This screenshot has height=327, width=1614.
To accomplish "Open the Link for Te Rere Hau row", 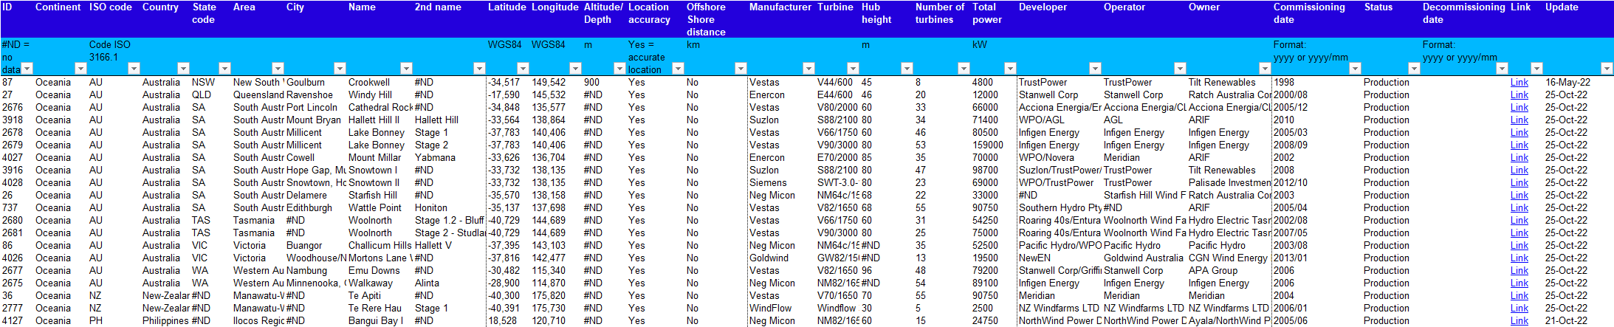I will point(1519,309).
